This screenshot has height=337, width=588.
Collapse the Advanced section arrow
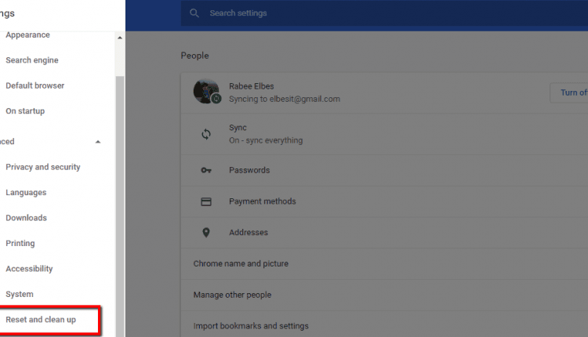98,142
